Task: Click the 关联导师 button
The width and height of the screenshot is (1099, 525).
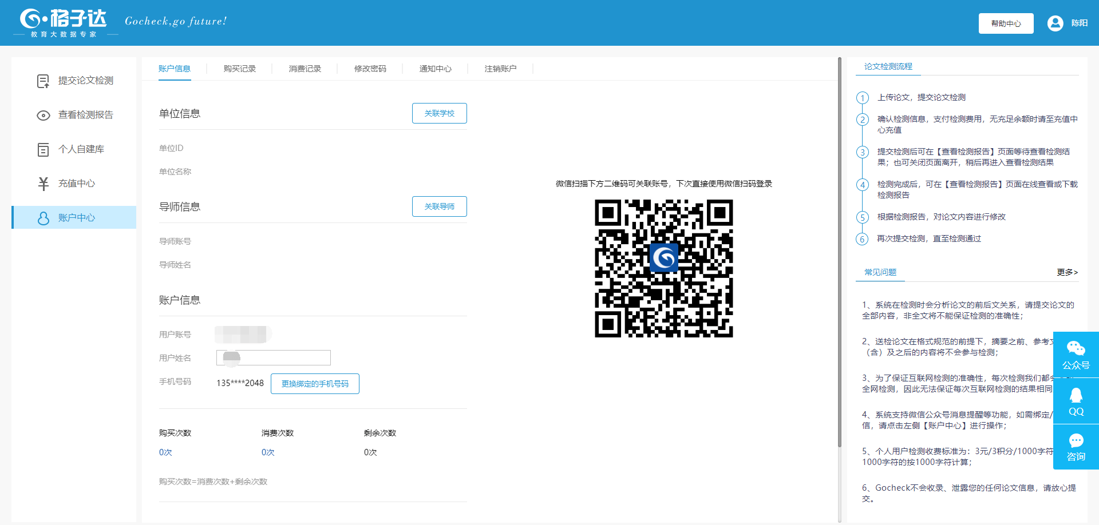Action: (440, 206)
